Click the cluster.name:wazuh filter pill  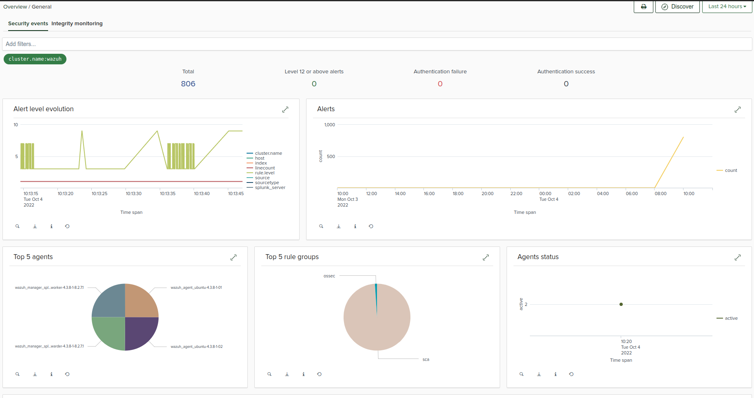[35, 59]
